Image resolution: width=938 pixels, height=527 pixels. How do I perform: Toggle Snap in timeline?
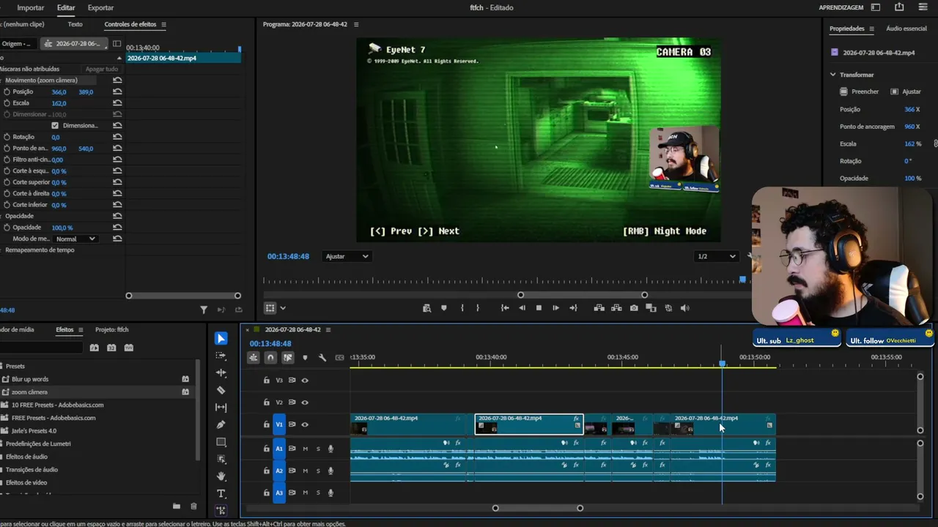(270, 358)
